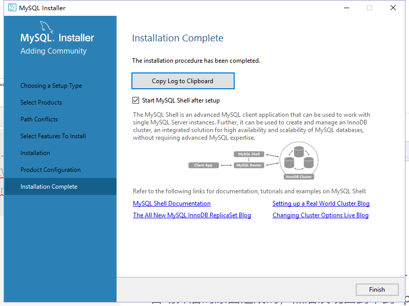Close the MySQL Installer window
This screenshot has height=306, width=409.
pyautogui.click(x=393, y=8)
